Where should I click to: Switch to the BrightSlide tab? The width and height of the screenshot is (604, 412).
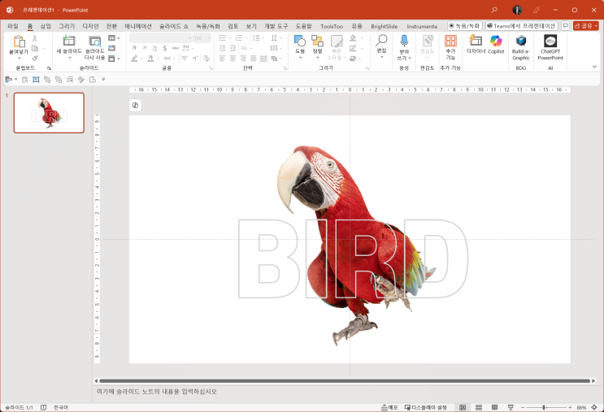tap(384, 26)
